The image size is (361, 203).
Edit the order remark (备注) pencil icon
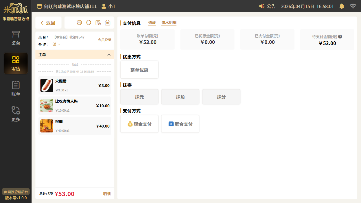click(54, 44)
